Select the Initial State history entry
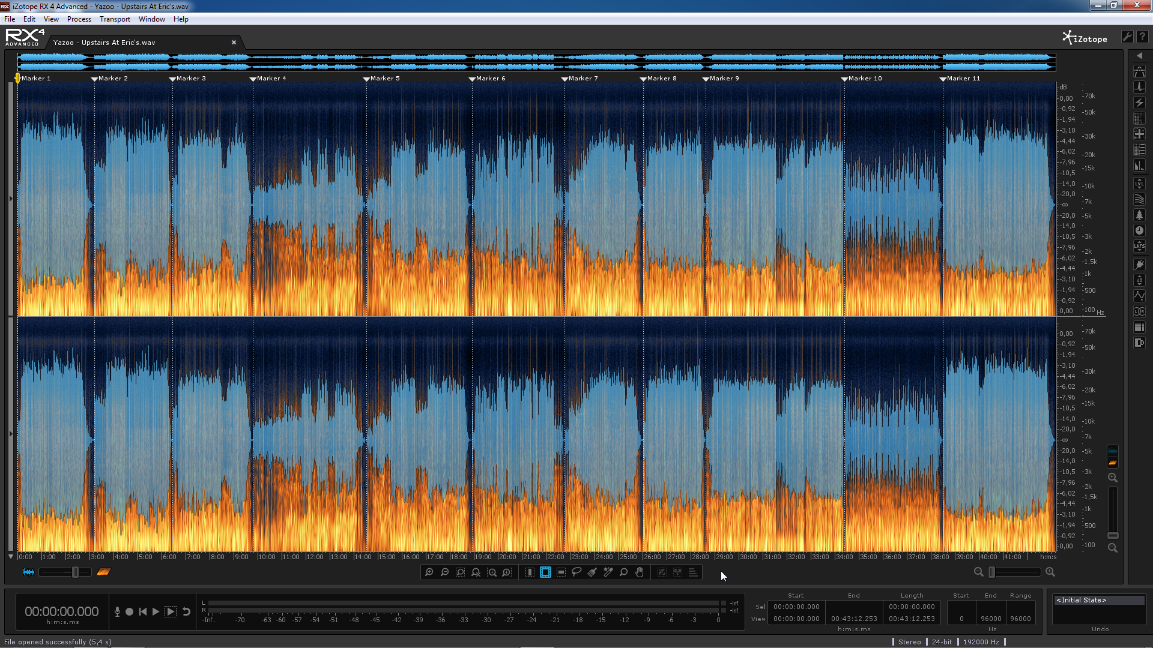1153x648 pixels. (1081, 600)
